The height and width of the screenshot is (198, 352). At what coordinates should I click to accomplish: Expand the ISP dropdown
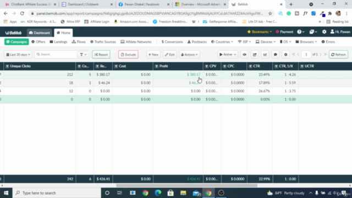(x=244, y=42)
